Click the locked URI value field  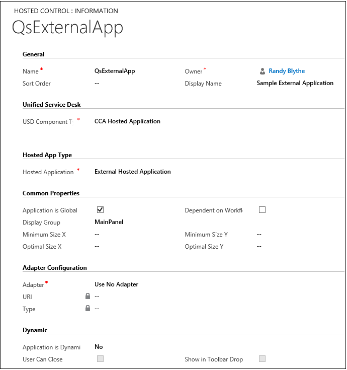point(97,297)
